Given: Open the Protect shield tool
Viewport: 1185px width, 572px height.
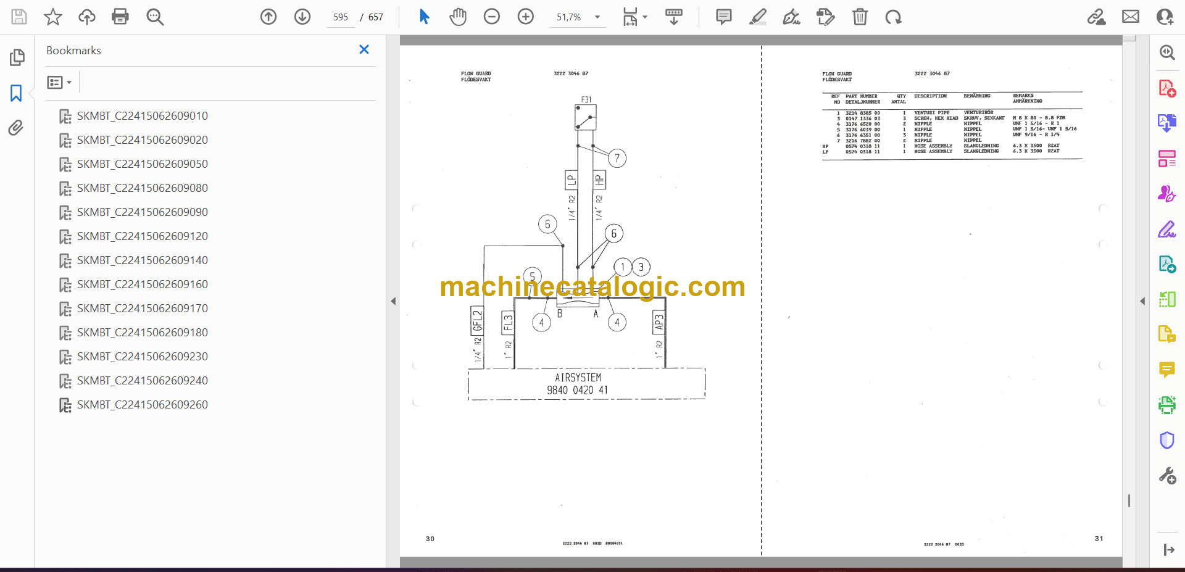Looking at the screenshot, I should 1167,441.
